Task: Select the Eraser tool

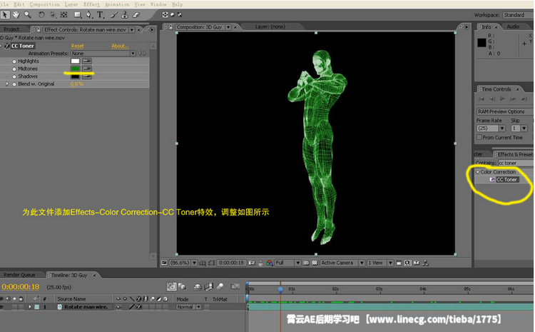Action: [x=136, y=15]
